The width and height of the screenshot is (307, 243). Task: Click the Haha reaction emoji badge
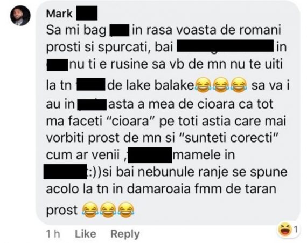coord(285,230)
